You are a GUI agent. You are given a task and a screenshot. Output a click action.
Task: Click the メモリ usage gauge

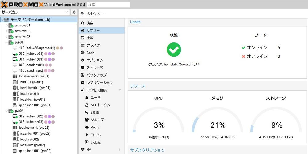coord(217,120)
